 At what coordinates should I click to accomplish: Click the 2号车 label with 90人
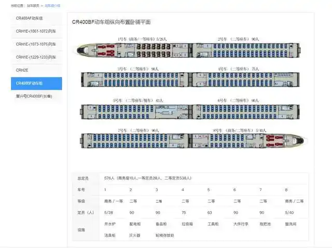(238, 39)
